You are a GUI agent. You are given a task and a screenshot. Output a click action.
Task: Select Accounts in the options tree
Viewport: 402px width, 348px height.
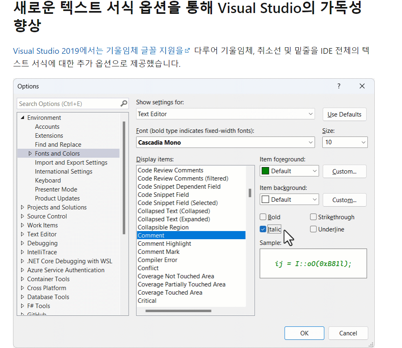point(47,127)
